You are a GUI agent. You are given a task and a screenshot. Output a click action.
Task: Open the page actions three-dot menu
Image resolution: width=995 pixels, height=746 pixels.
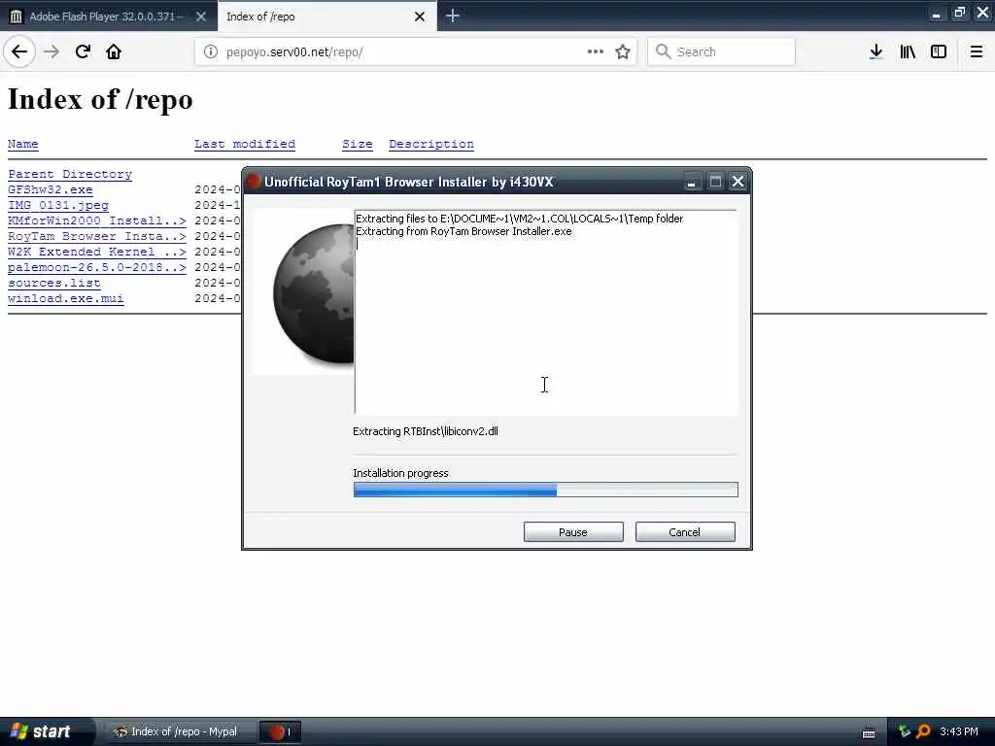point(596,52)
